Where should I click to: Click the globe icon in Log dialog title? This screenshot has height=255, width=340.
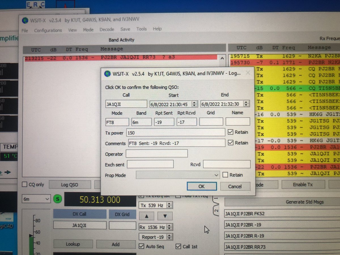(108, 73)
